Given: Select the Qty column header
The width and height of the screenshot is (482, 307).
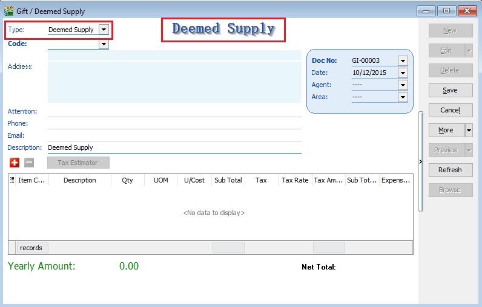Looking at the screenshot, I should (x=127, y=180).
